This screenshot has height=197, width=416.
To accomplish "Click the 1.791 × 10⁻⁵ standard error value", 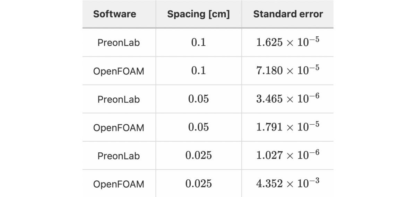I will pos(288,127).
